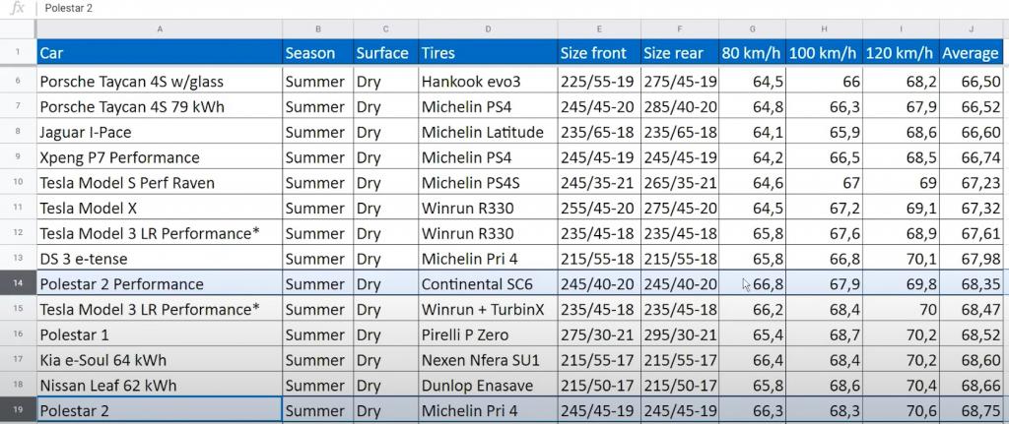Select the Tesla Model X cell
1009x424 pixels.
[x=160, y=208]
